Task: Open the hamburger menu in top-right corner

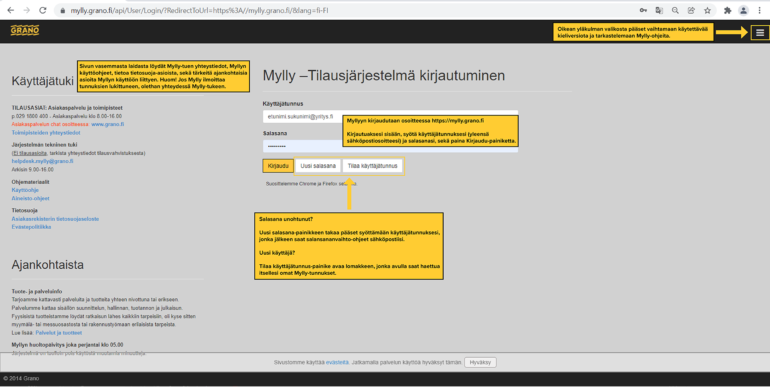Action: tap(760, 33)
